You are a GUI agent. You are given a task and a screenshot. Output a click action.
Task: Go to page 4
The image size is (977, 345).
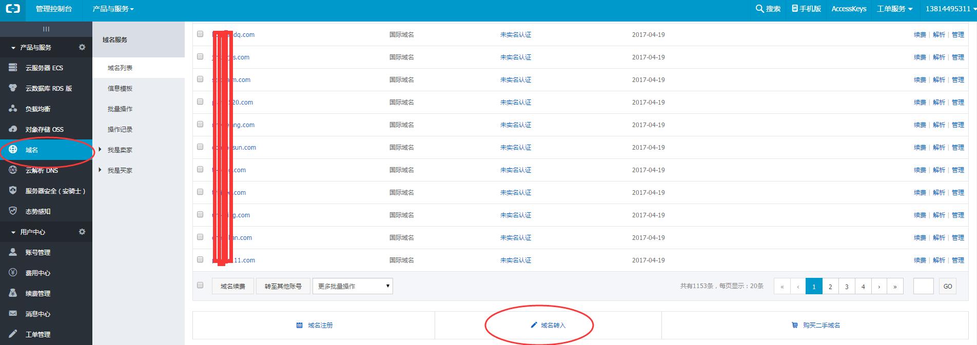863,286
